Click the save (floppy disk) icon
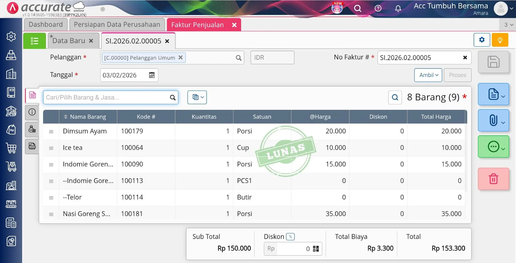The height and width of the screenshot is (263, 516). pos(493,62)
